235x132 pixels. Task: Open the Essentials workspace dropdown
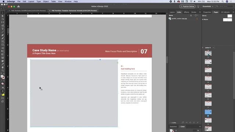tap(208, 7)
